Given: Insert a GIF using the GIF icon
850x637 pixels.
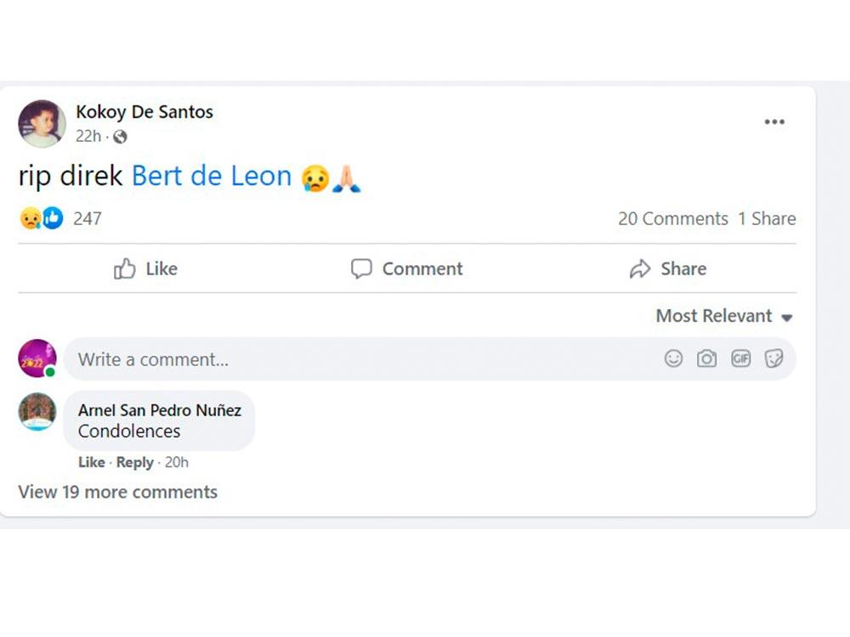Looking at the screenshot, I should point(740,359).
